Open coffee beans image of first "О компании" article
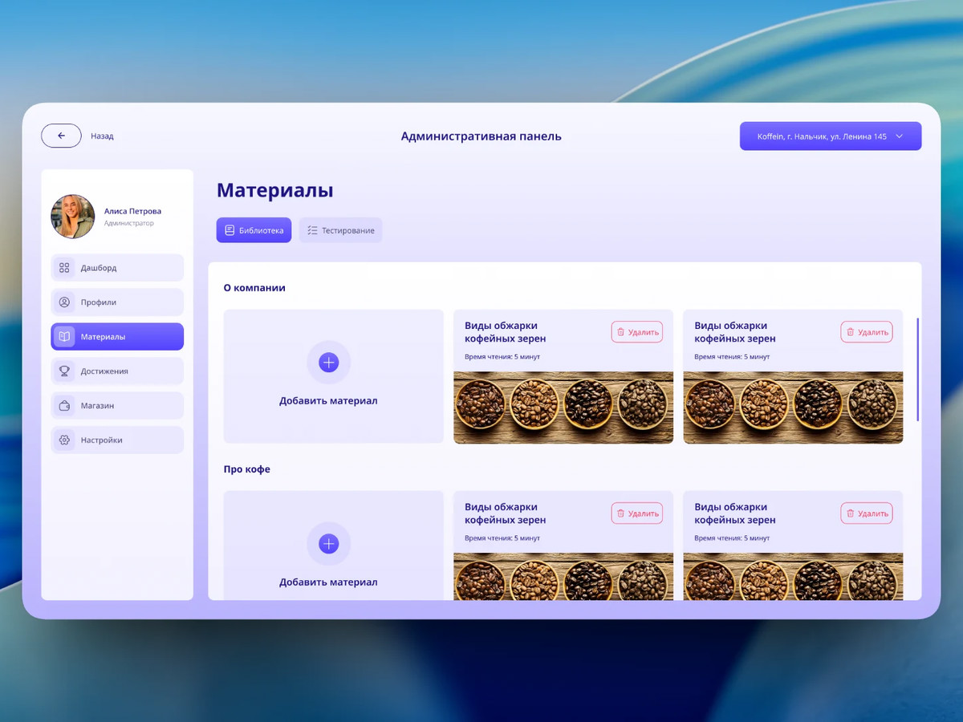963x722 pixels. (563, 408)
